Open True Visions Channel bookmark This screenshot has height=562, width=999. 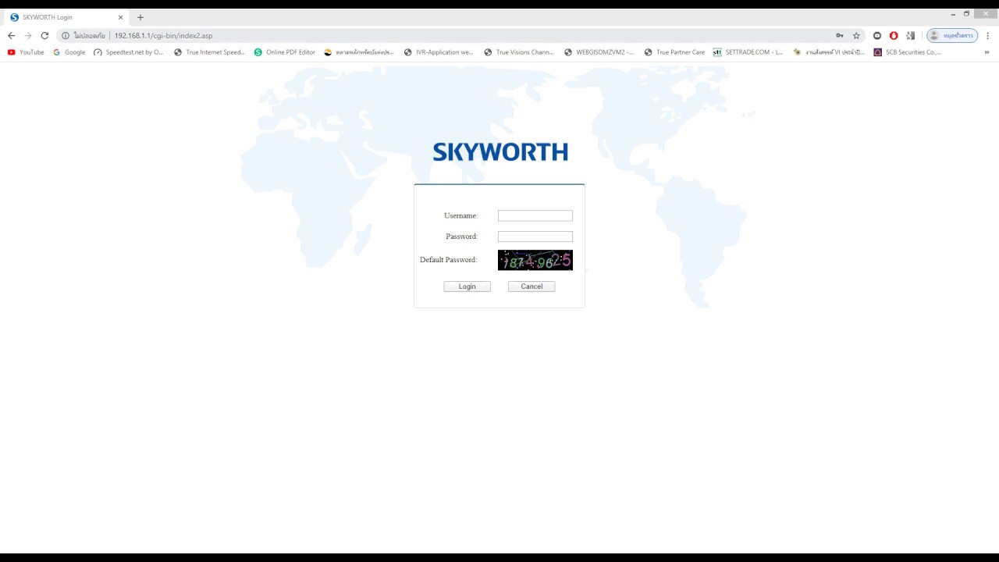(519, 52)
